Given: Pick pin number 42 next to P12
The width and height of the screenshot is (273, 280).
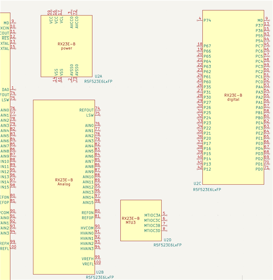Looking at the screenshot, I should pyautogui.click(x=200, y=167).
